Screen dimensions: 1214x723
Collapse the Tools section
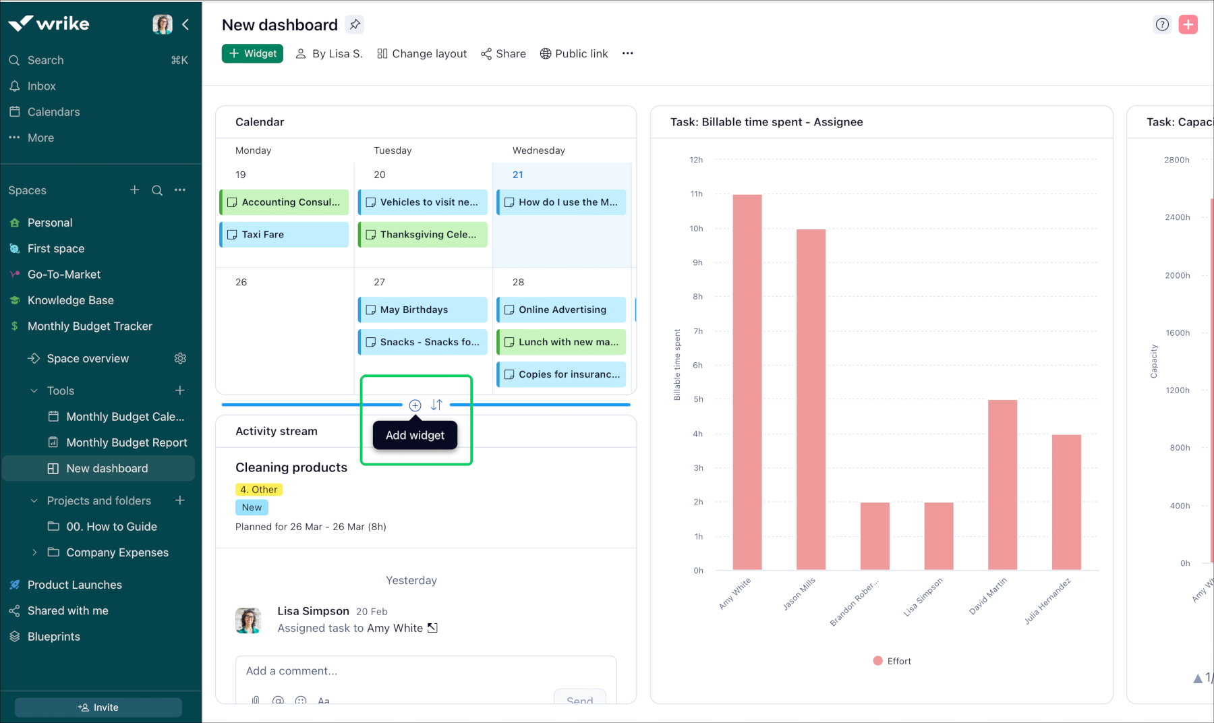click(33, 391)
